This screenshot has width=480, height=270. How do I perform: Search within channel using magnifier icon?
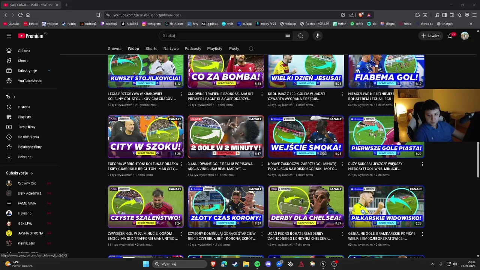click(x=251, y=49)
